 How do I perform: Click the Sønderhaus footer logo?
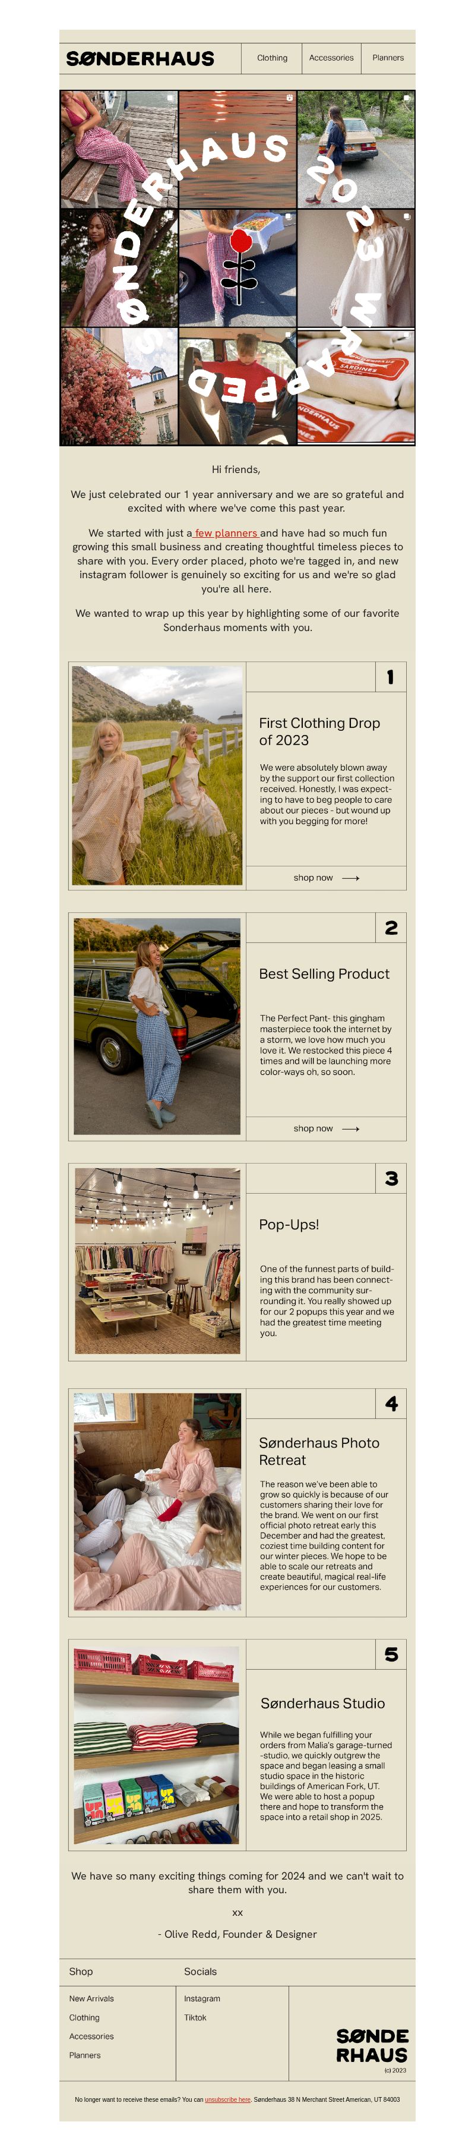pyautogui.click(x=372, y=2045)
